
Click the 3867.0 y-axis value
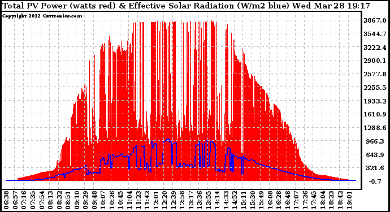tap(375, 20)
